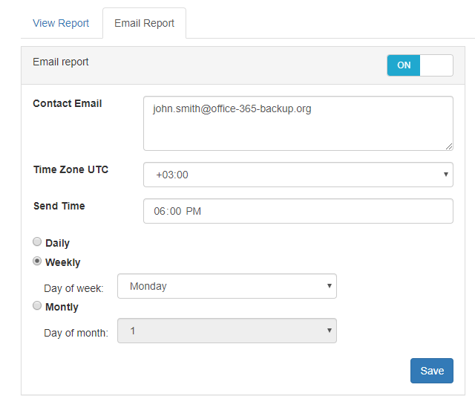
Task: Toggle the Email report ON switch
Action: pos(420,65)
